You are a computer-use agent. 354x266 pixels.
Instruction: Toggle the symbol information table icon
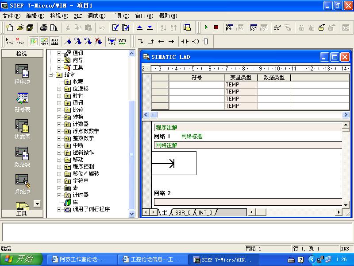54,41
